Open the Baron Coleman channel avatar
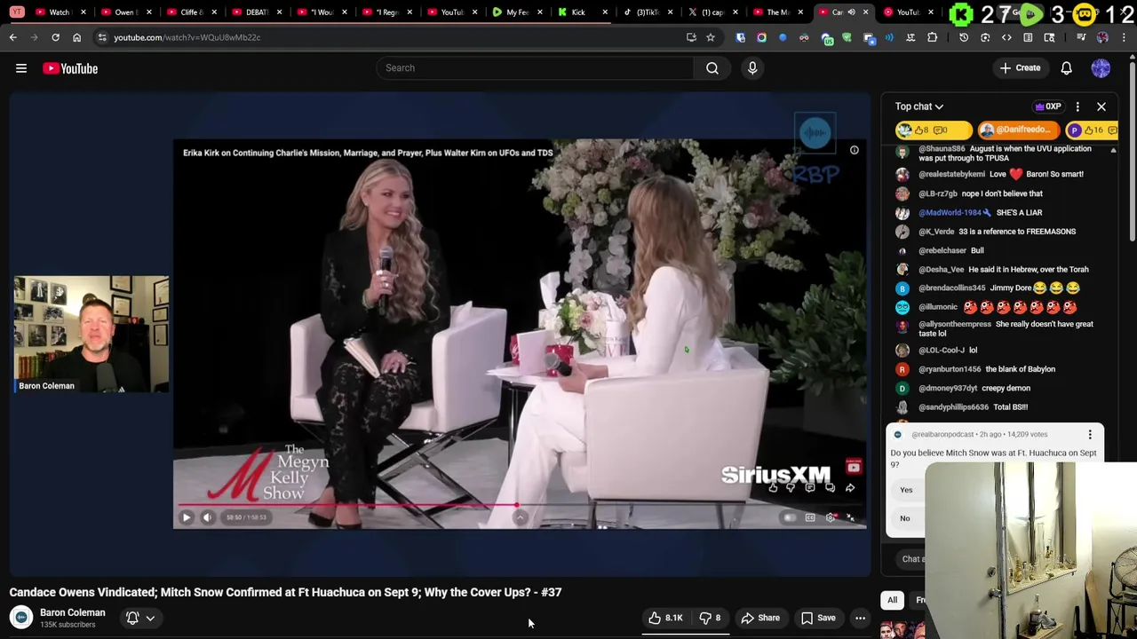Screen dimensions: 1137x639 pos(21,618)
